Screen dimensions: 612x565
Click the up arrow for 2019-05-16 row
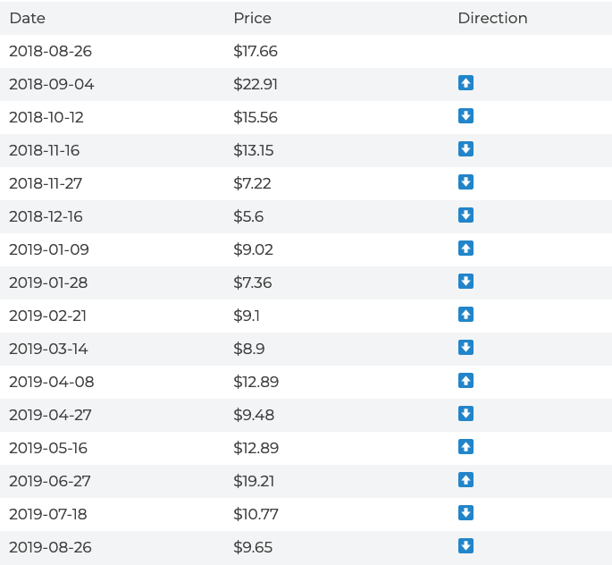click(x=465, y=447)
